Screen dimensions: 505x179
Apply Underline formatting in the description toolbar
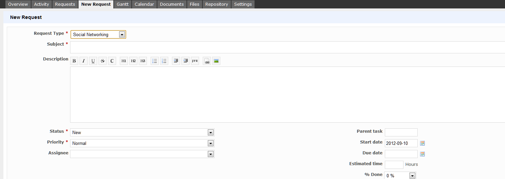[x=93, y=61]
